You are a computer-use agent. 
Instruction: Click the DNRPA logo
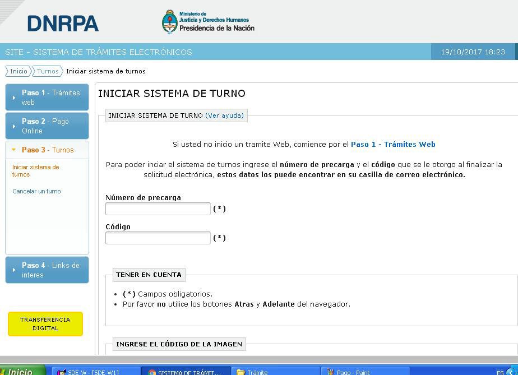click(x=63, y=23)
